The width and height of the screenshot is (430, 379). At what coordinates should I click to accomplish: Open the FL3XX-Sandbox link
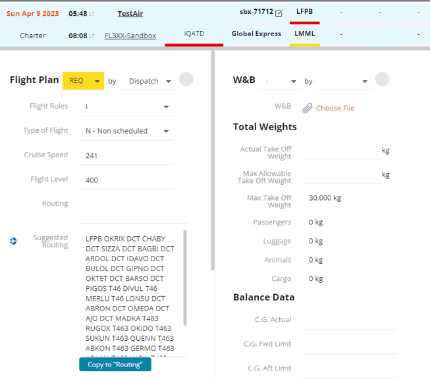point(130,36)
